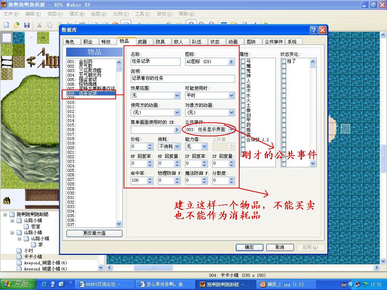Toggle the 火 attribute checkbox
Image resolution: width=387 pixels, height=290 pixels.
point(243,100)
